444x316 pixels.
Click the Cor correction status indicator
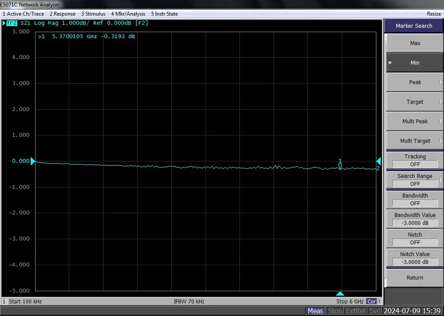click(372, 301)
